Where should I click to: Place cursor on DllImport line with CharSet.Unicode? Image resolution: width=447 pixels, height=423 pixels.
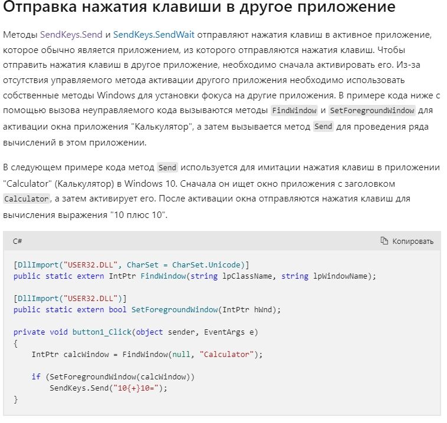[x=131, y=265]
